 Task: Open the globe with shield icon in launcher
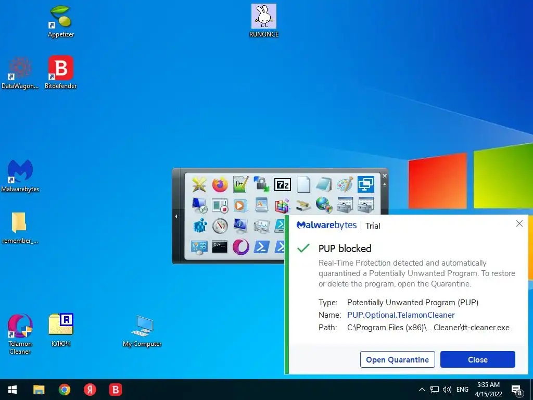[324, 205]
